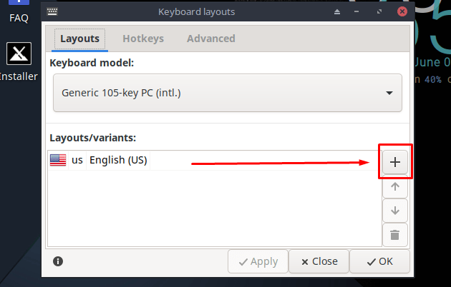
Task: Click the Close button with x
Action: click(319, 261)
